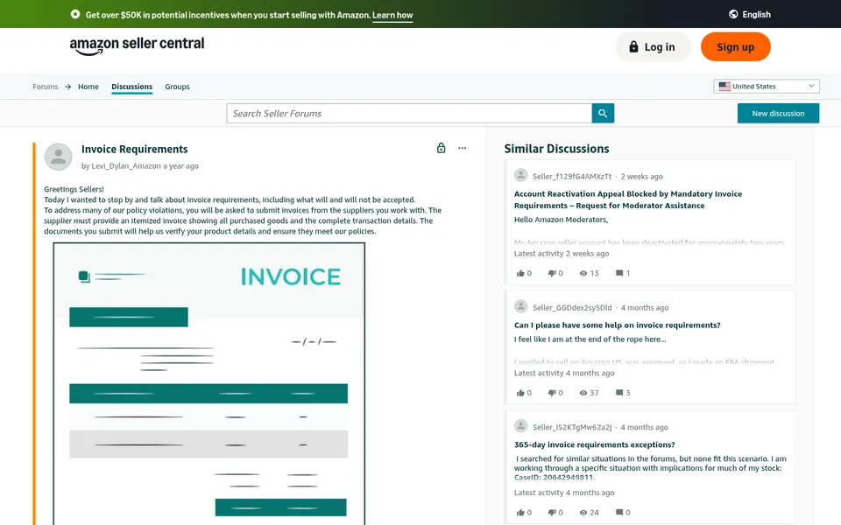
Task: Click comments icon on 365-day invoice discussion
Action: [x=619, y=512]
